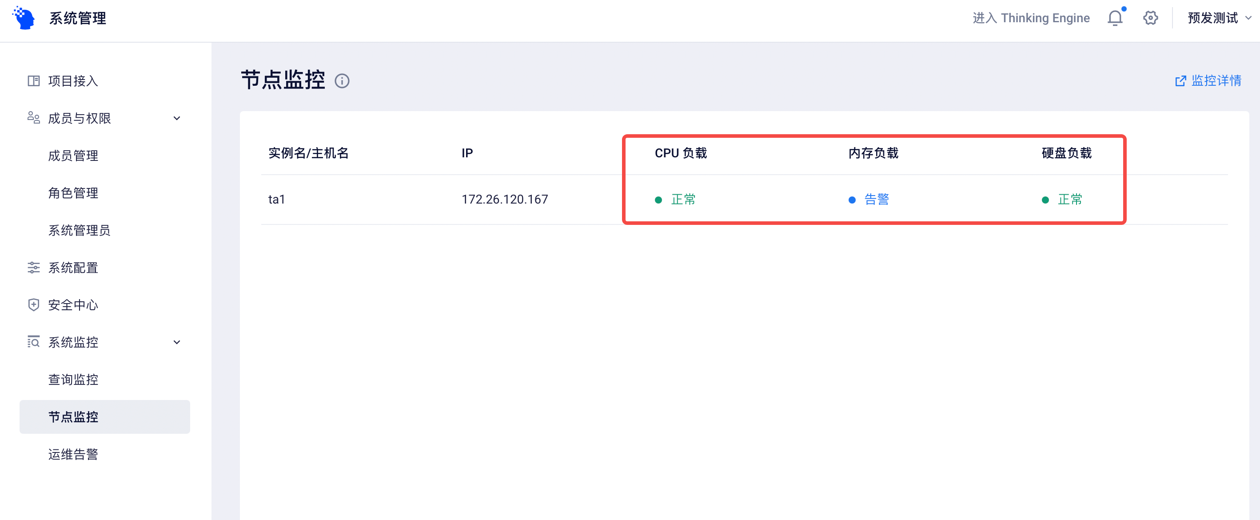Collapse the 系统监控 menu chevron

(177, 342)
